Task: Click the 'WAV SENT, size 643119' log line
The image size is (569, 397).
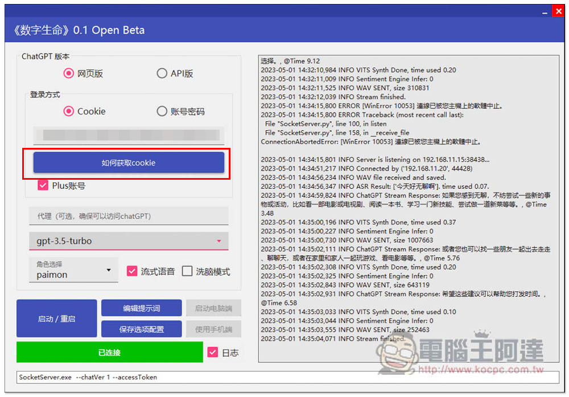Action: click(345, 285)
